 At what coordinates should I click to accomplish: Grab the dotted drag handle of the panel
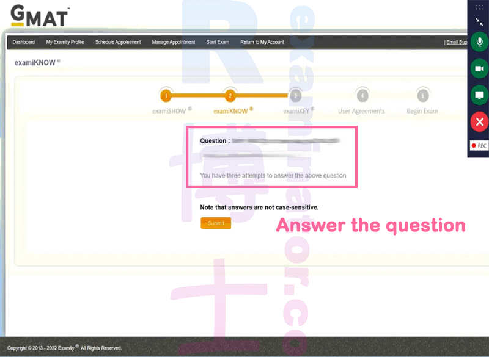[x=479, y=7]
